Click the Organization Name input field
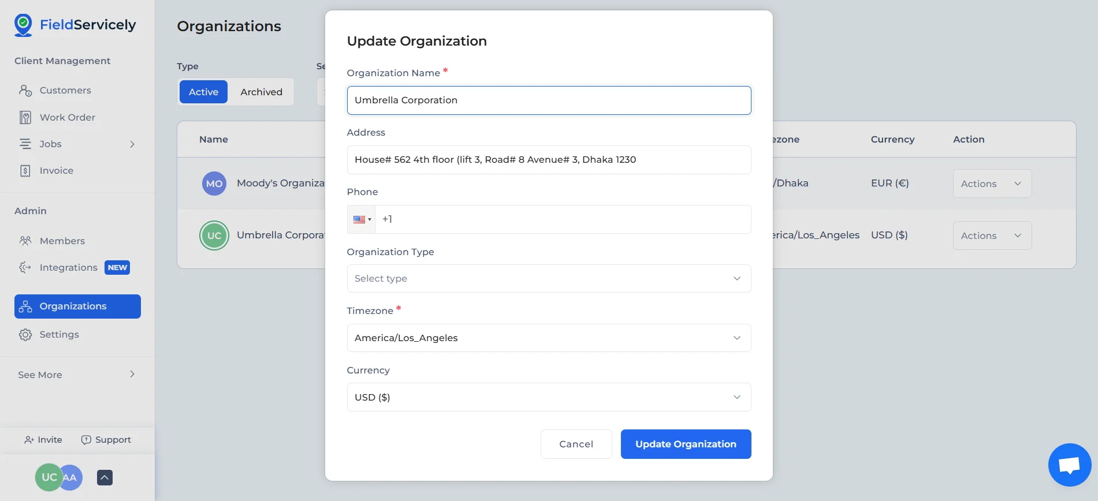This screenshot has height=501, width=1098. coord(549,100)
